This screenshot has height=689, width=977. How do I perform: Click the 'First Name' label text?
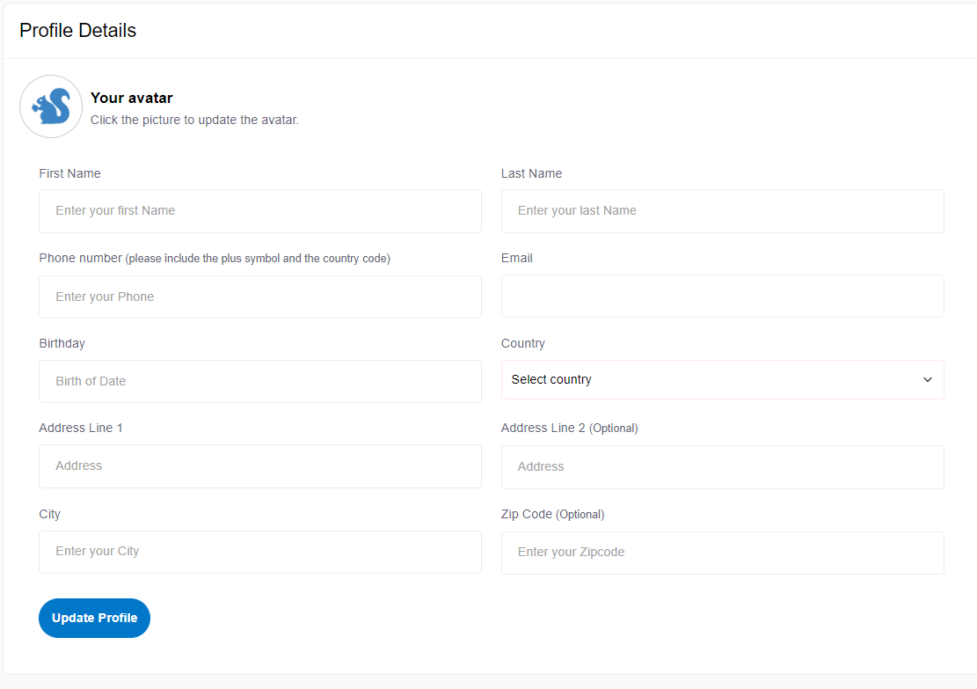70,174
